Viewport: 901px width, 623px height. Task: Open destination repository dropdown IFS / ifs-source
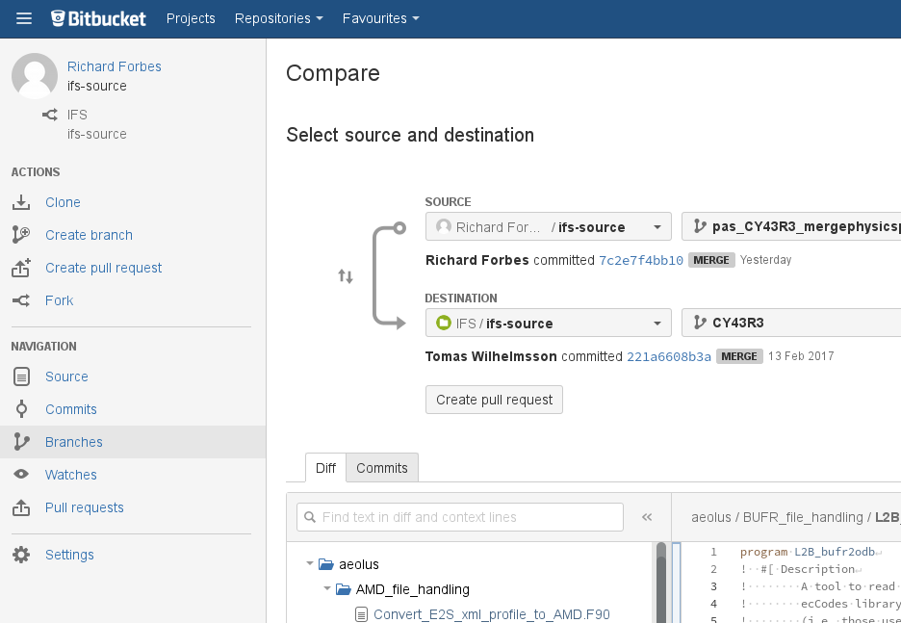(x=548, y=323)
